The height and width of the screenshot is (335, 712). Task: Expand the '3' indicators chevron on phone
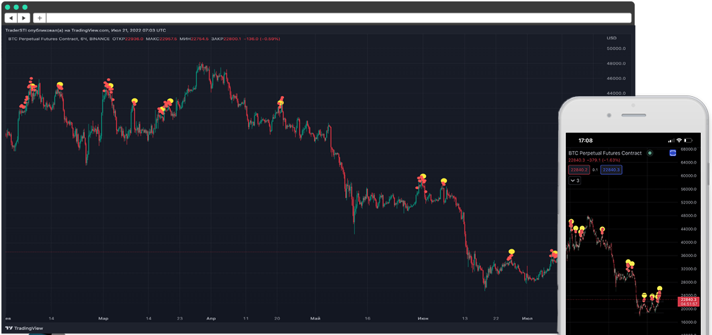[x=574, y=180]
